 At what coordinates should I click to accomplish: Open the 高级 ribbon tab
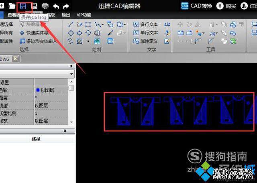(51, 15)
